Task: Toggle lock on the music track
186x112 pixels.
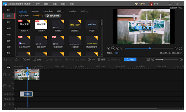Action: click(10, 99)
